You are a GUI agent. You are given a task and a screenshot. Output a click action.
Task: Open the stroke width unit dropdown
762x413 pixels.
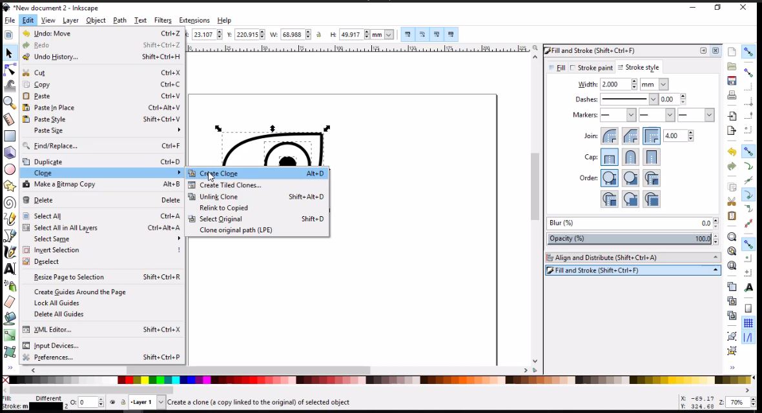pyautogui.click(x=663, y=84)
